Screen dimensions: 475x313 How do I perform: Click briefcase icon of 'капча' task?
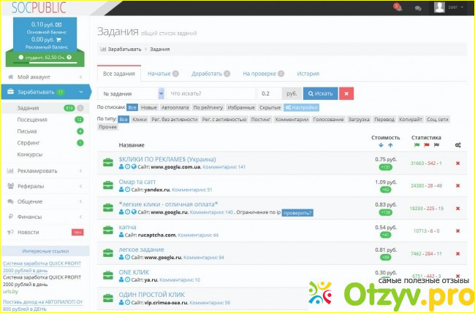pos(107,231)
